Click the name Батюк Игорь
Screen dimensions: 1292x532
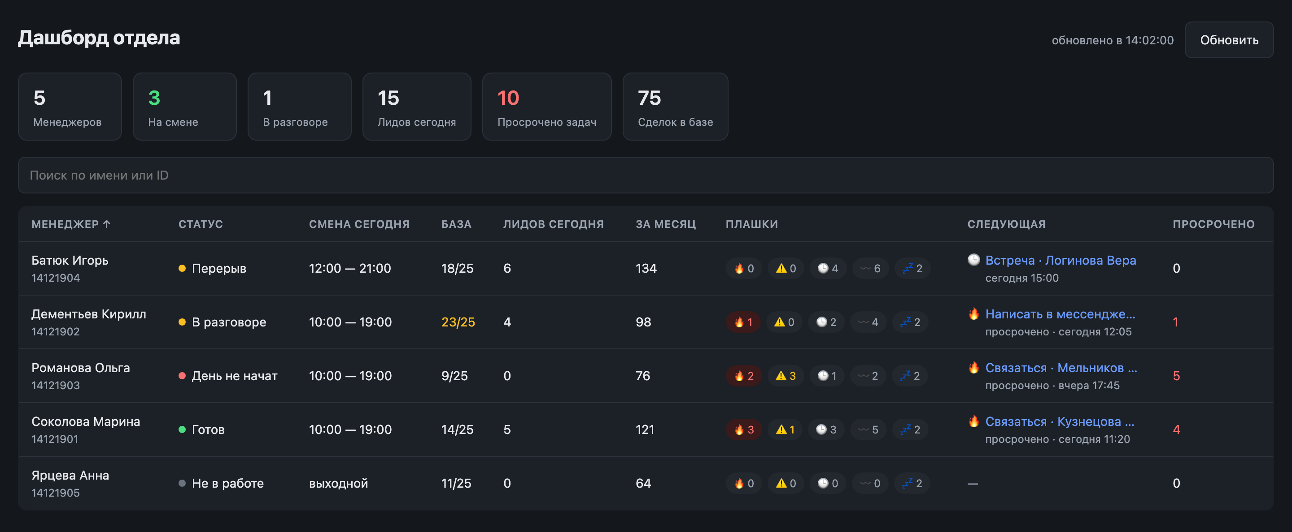pos(70,260)
